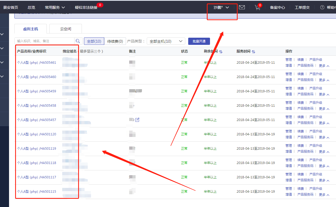Select the 待续费(0) filter toggle
This screenshot has width=336, height=207.
115,41
